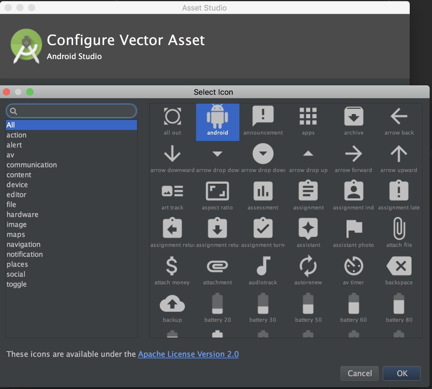Select the assistant star icon
Image resolution: width=432 pixels, height=389 pixels.
coord(308,229)
